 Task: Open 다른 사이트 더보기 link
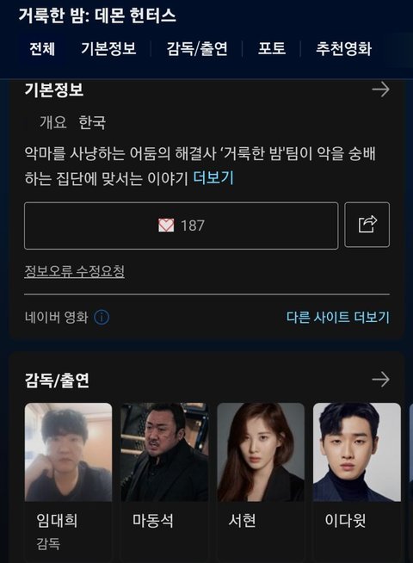click(338, 318)
